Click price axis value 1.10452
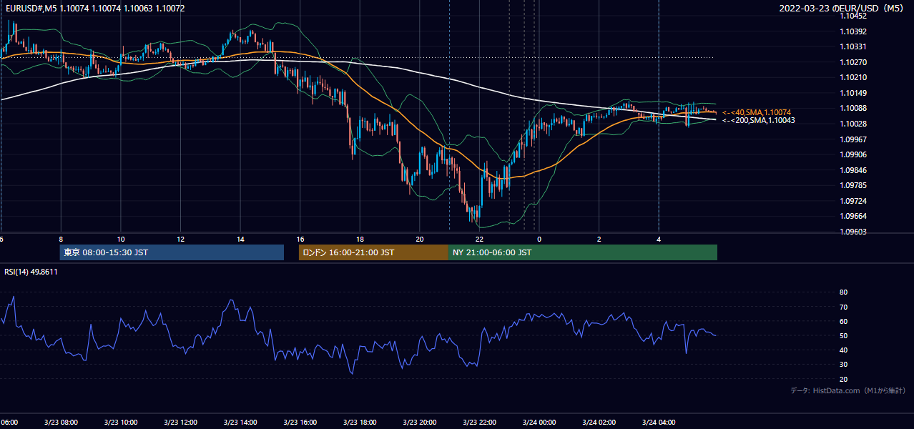This screenshot has width=914, height=429. pos(853,16)
